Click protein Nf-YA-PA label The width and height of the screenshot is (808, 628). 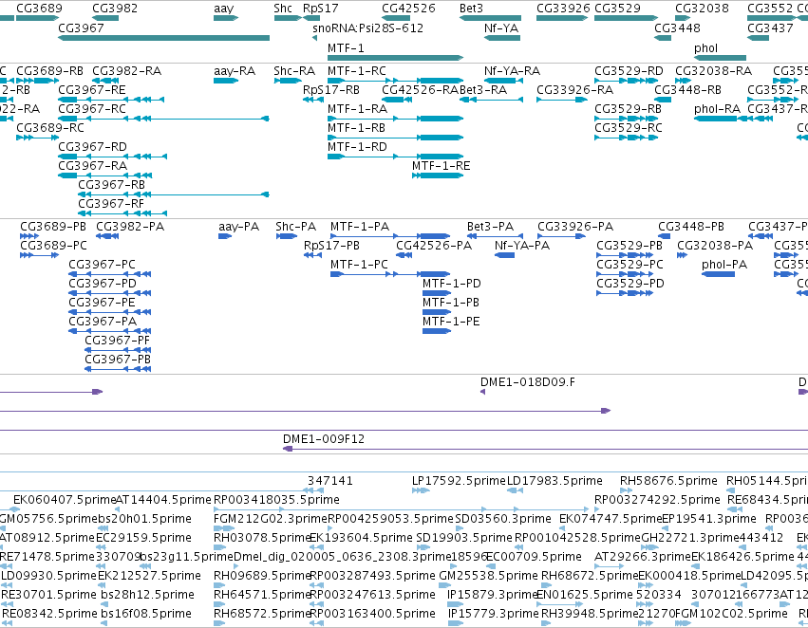tap(522, 246)
